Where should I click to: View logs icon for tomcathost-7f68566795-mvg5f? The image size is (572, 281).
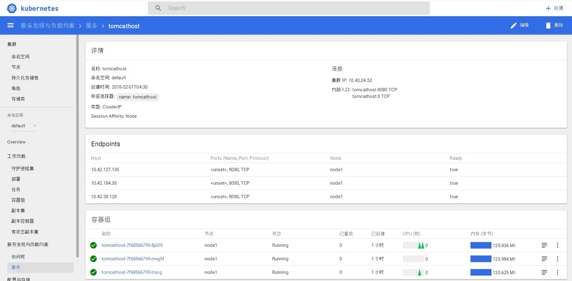(x=544, y=259)
